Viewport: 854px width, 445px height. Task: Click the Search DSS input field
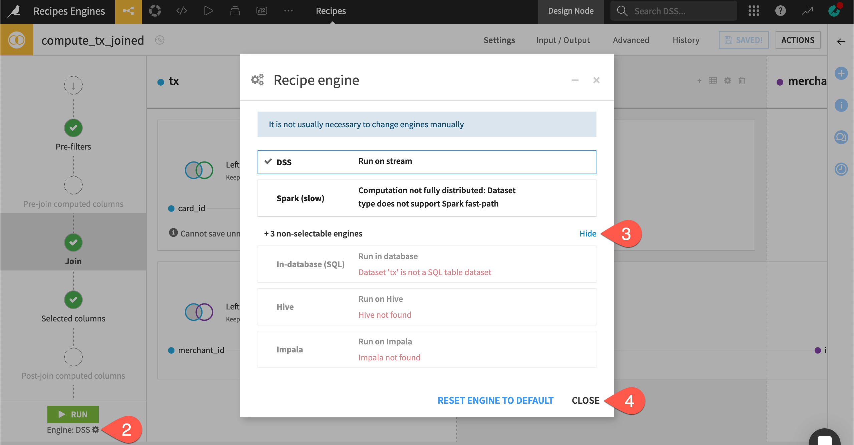[x=674, y=11]
